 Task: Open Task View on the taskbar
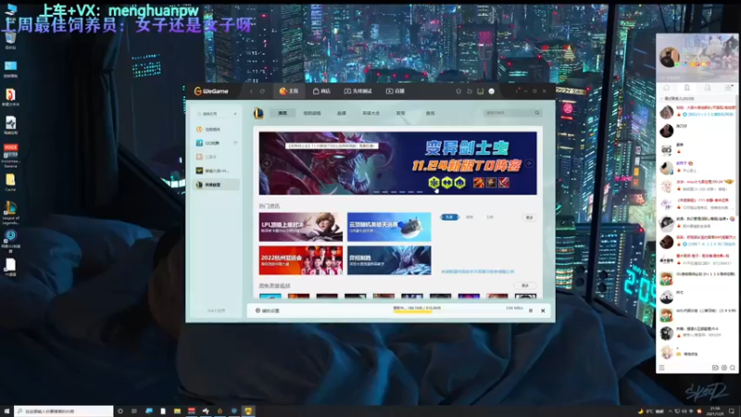pos(134,411)
